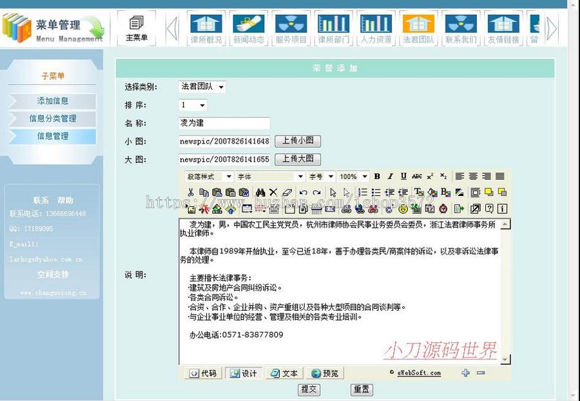Viewport: 580px width, 401px height.
Task: Select 信息分类管理 from the sidebar menu
Action: click(52, 119)
